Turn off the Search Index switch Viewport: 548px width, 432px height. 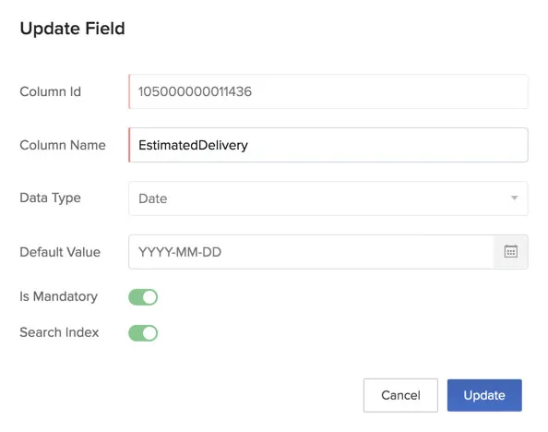(143, 333)
